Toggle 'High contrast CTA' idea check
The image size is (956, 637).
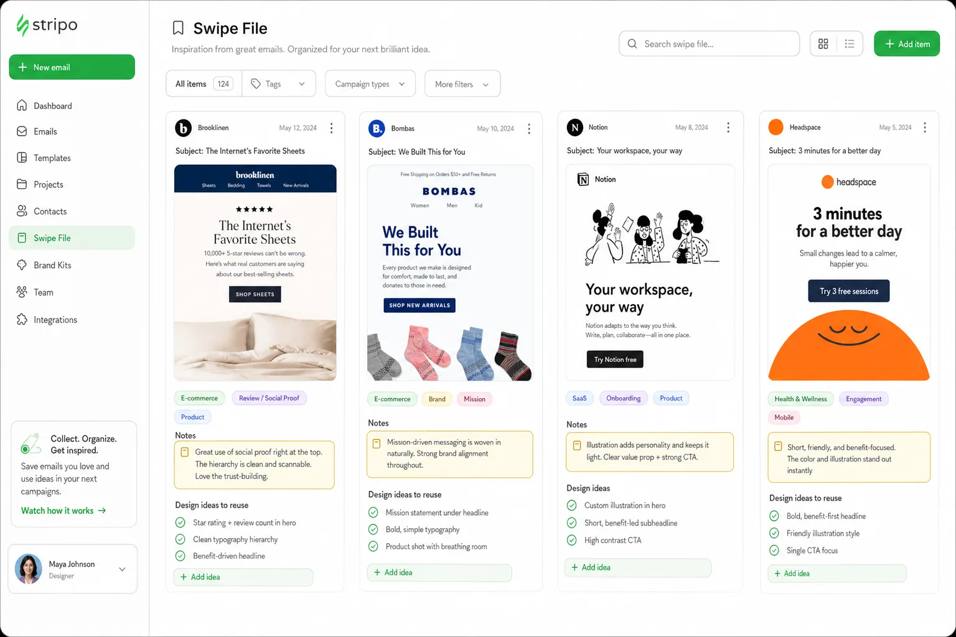pyautogui.click(x=572, y=540)
